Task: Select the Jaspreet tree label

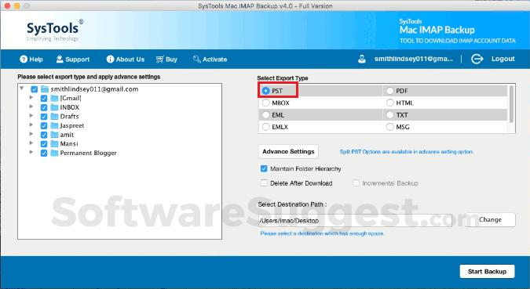Action: 72,125
